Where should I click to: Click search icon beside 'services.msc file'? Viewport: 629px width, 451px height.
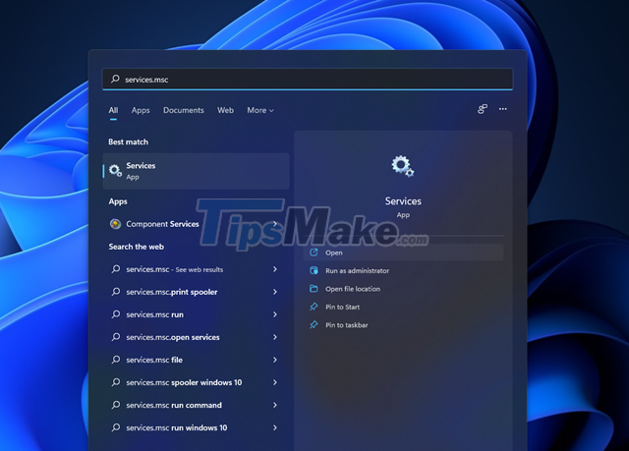point(116,360)
